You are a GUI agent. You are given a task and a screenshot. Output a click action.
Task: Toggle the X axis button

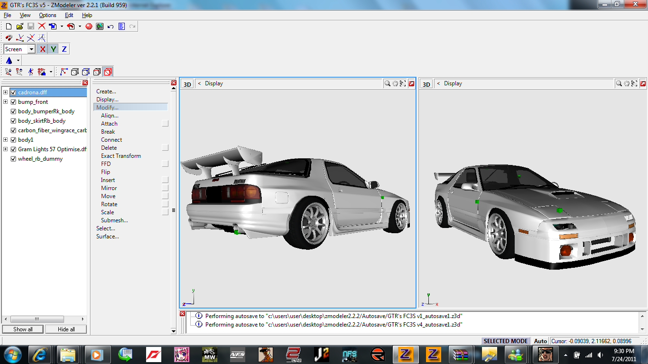tap(43, 49)
